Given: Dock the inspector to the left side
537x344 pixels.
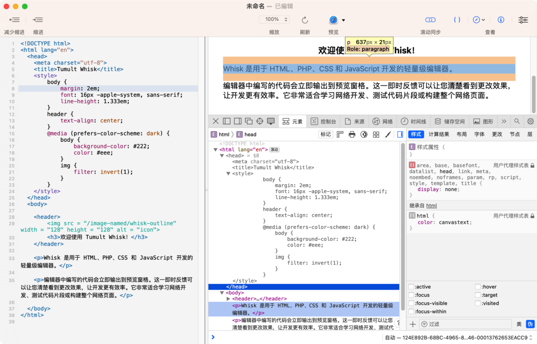Looking at the screenshot, I should [x=227, y=121].
